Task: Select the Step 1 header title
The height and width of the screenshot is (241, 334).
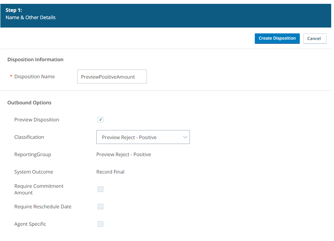Action: click(14, 10)
